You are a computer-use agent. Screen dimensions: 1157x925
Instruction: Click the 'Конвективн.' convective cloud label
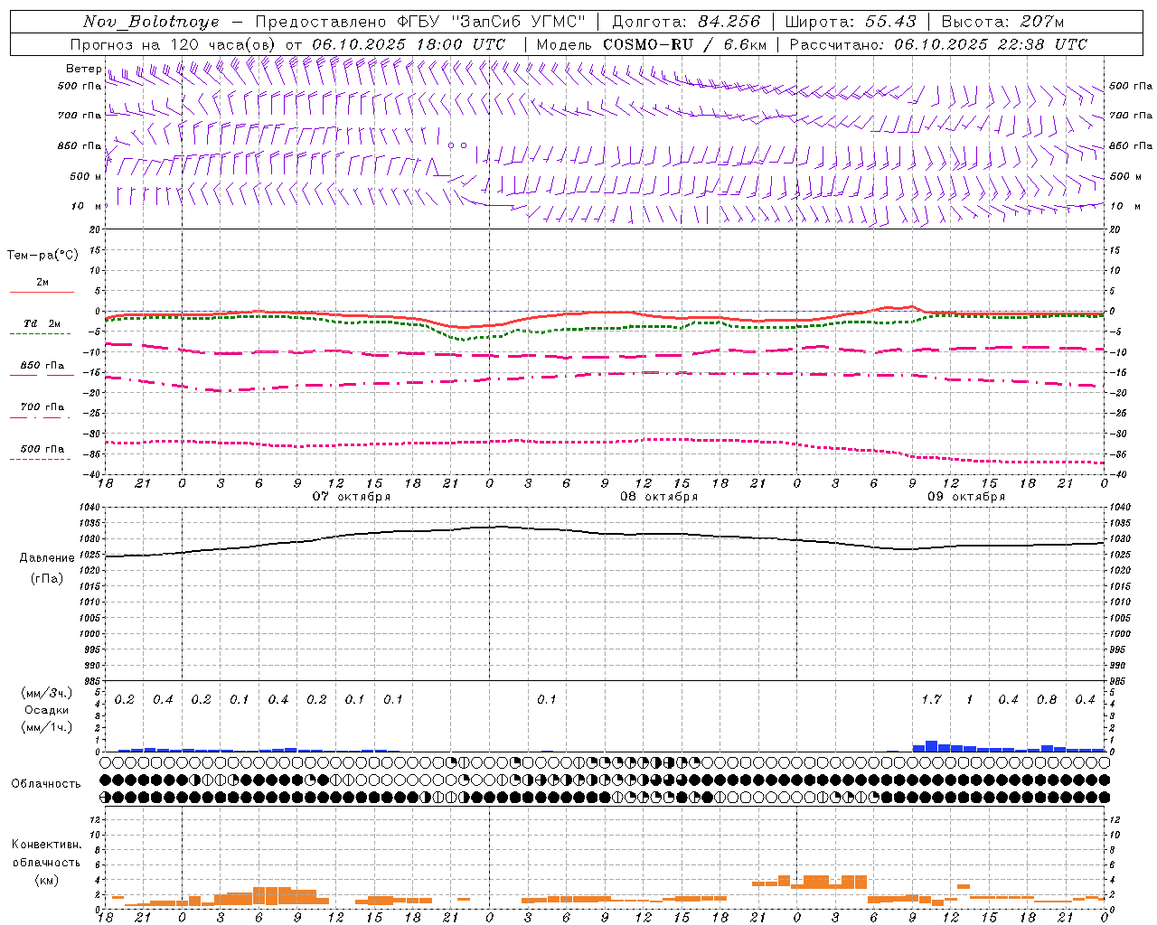(46, 845)
